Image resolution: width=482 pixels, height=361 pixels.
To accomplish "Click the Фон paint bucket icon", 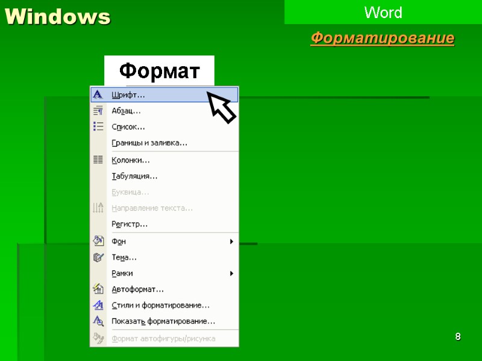I will pyautogui.click(x=98, y=241).
